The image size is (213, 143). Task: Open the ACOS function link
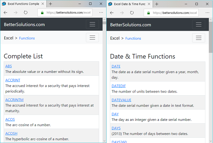coord(10,119)
